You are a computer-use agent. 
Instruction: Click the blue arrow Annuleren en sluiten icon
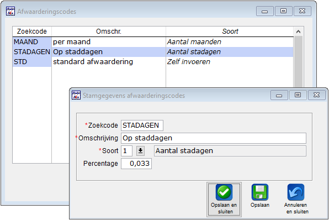[296, 192]
